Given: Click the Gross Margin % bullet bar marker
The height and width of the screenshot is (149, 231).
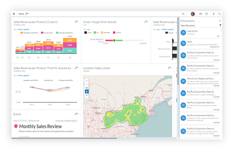Looking at the screenshot, I should click(x=114, y=41).
